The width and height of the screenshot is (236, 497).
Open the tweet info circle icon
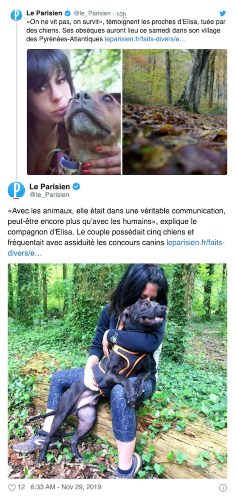[223, 487]
